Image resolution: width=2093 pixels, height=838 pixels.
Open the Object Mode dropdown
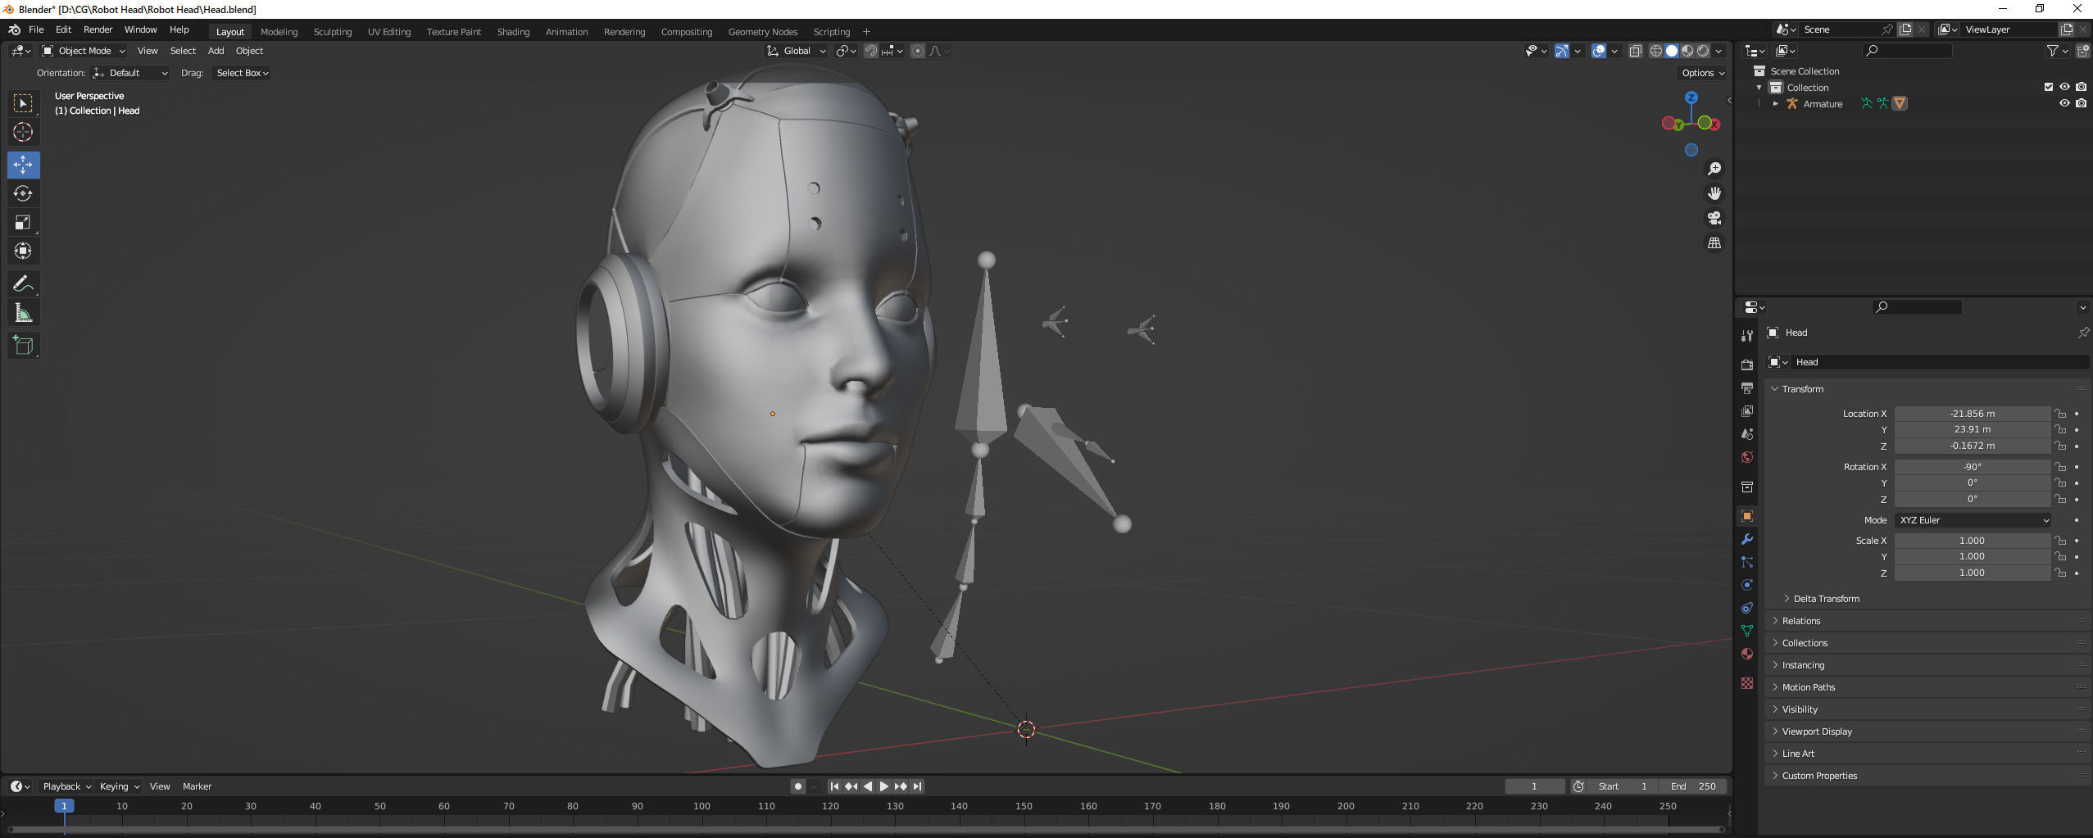pos(84,51)
